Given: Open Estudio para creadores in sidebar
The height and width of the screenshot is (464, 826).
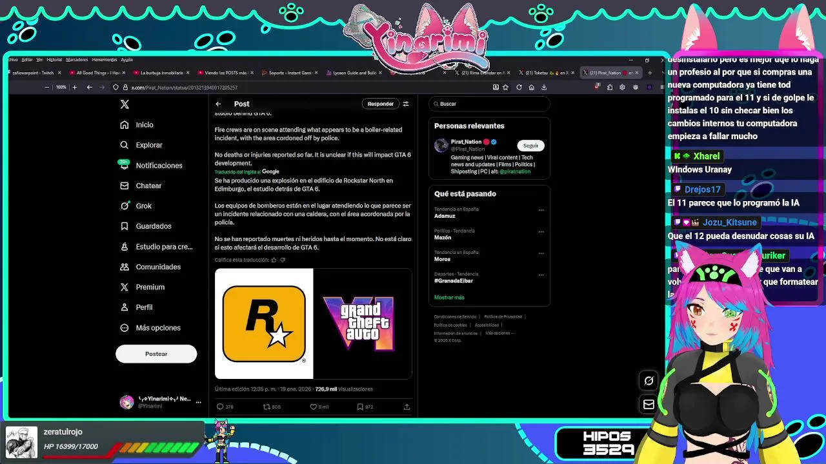Looking at the screenshot, I should (156, 246).
